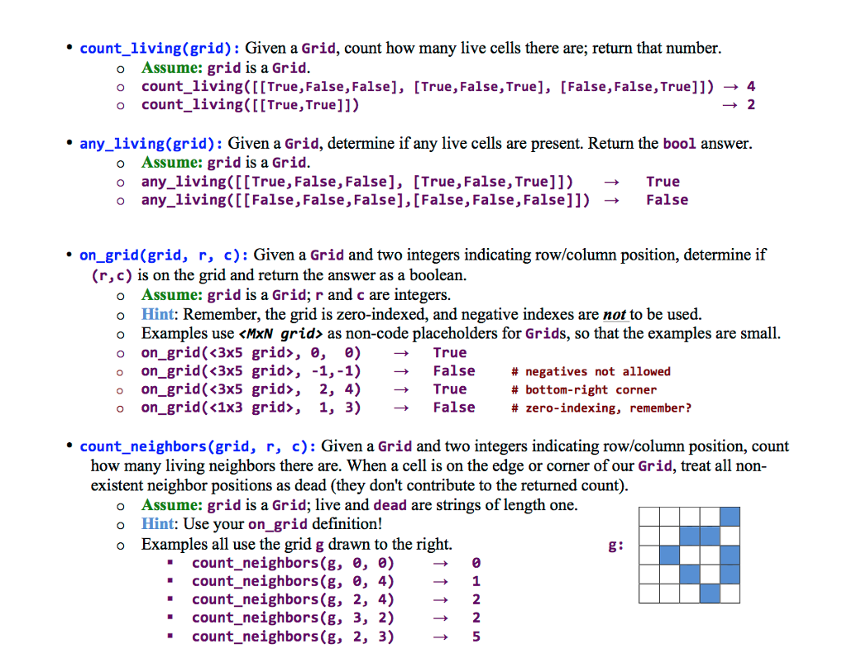This screenshot has width=847, height=663.
Task: Select the circle before the Hint line under on_grid
Action: pos(121,314)
